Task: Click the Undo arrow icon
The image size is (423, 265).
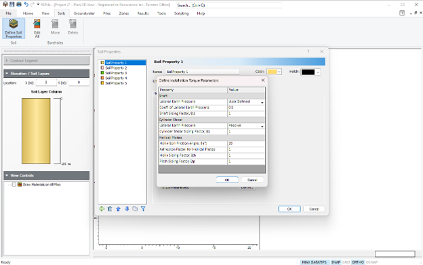Action: 26,4
